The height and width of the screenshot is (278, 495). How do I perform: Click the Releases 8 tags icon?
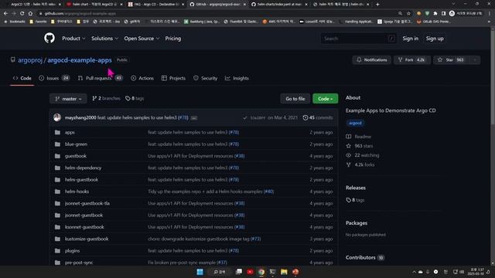(348, 200)
